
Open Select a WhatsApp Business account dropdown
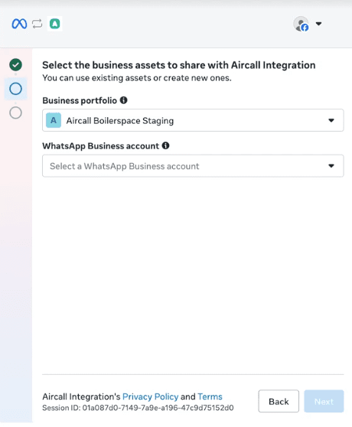[x=193, y=166]
